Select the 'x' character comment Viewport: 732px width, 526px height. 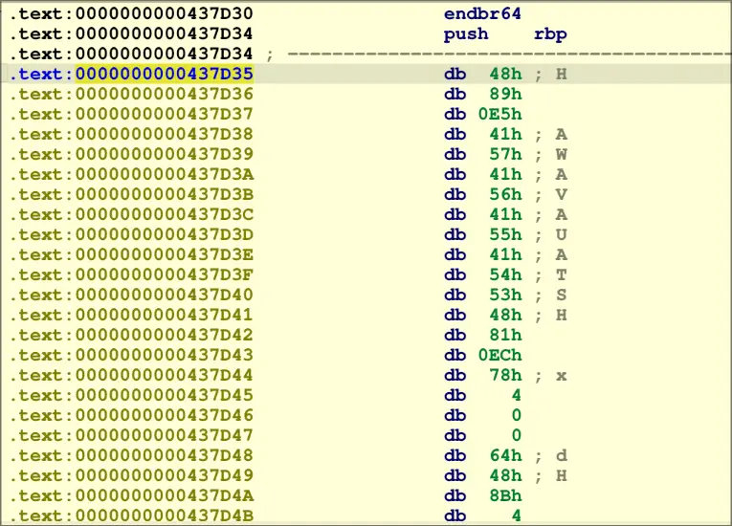[x=562, y=375]
